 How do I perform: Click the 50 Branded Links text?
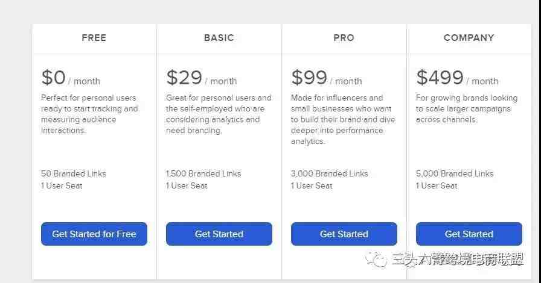(x=74, y=173)
